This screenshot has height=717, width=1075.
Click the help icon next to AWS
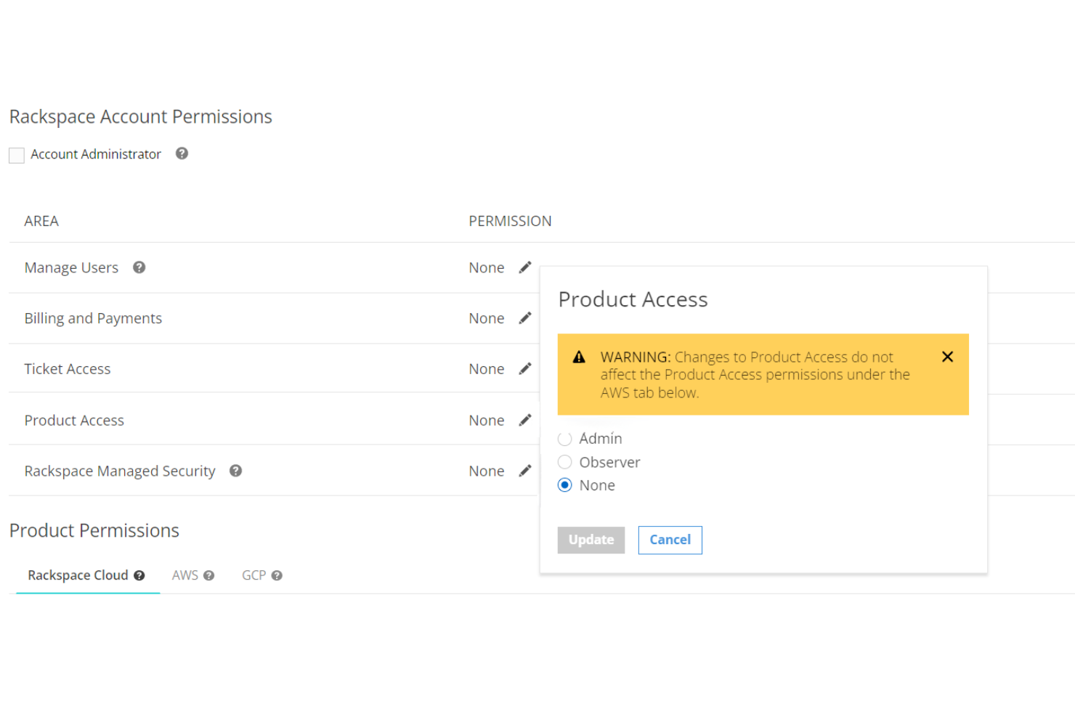click(x=209, y=575)
